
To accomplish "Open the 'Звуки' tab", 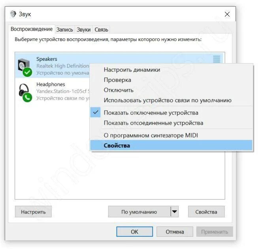I will coord(83,30).
